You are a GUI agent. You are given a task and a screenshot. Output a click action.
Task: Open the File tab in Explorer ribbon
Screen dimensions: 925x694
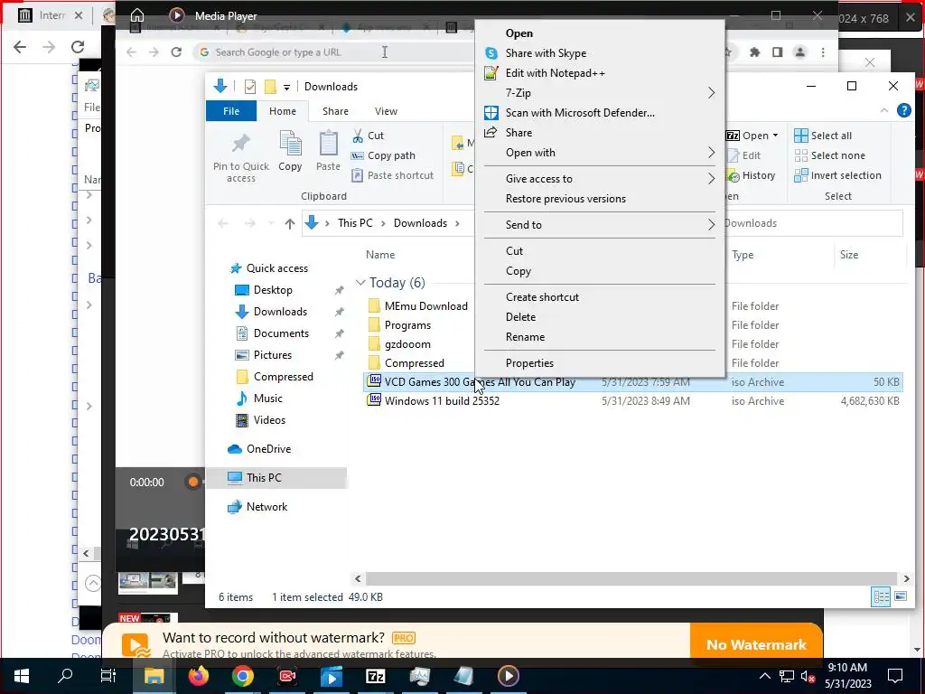(231, 111)
